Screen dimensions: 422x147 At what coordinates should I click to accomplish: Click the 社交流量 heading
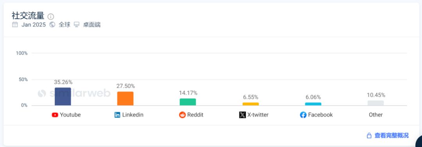click(28, 16)
